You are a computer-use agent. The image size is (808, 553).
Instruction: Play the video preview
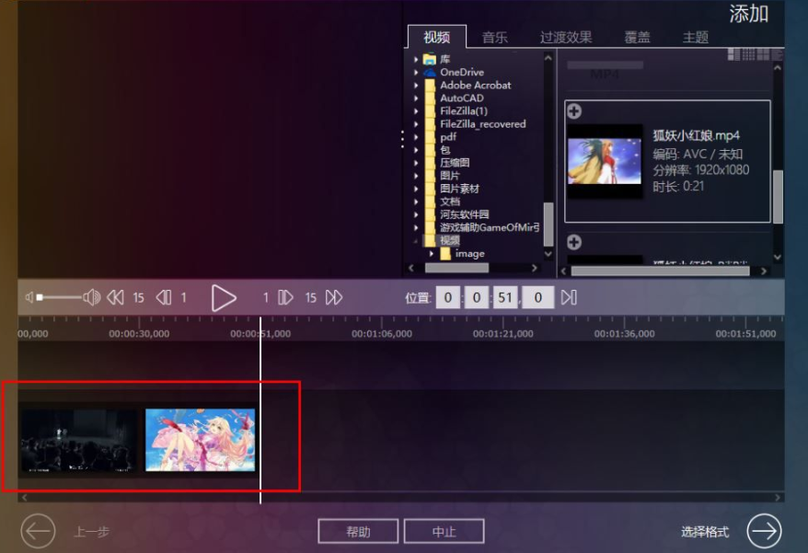click(x=224, y=298)
